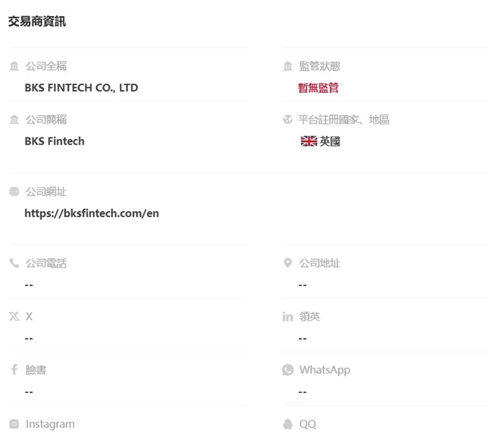Click the web globe icon beside 公司網址
This screenshot has width=488, height=438.
click(x=14, y=191)
